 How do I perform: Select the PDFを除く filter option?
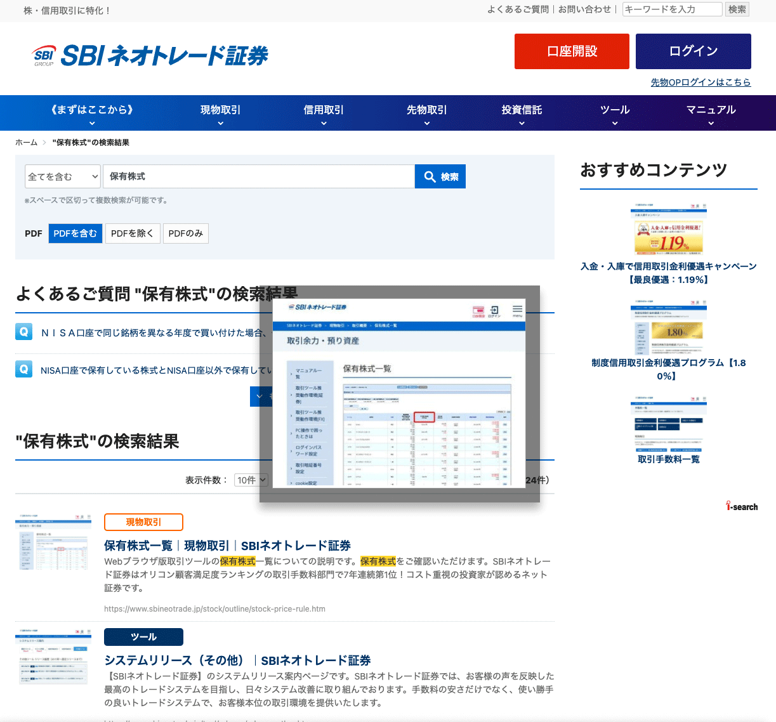pyautogui.click(x=133, y=233)
